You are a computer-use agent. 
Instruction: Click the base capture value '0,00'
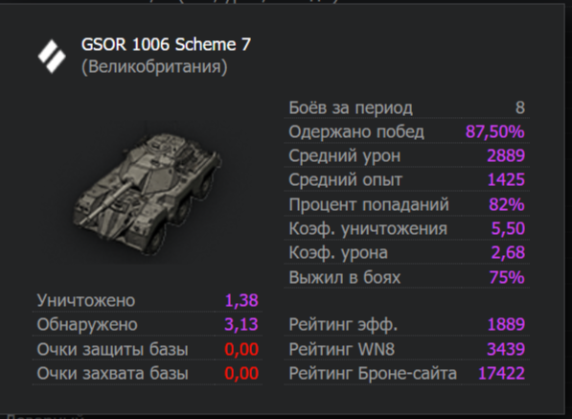[241, 373]
